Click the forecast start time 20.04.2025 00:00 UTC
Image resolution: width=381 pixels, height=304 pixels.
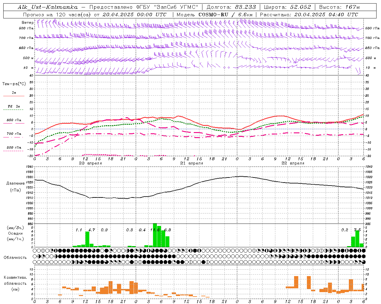point(134,15)
